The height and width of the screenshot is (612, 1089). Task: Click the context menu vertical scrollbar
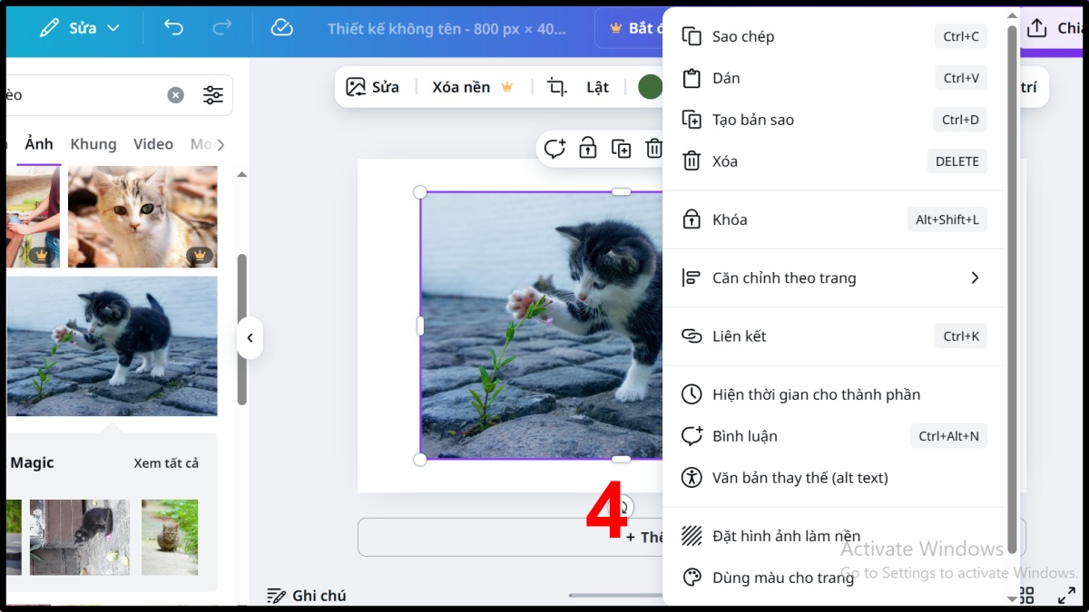coord(1012,290)
